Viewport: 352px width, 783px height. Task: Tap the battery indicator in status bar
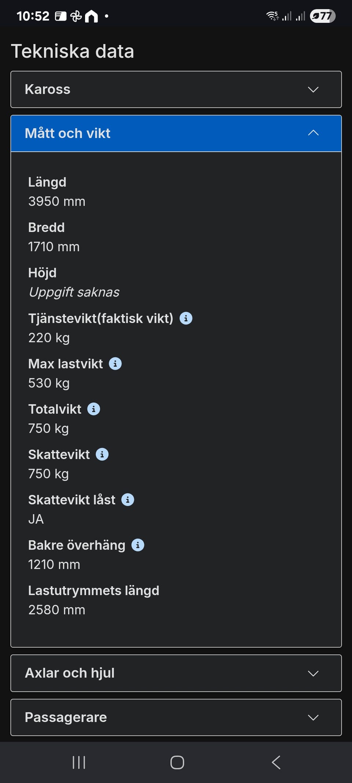tap(322, 16)
